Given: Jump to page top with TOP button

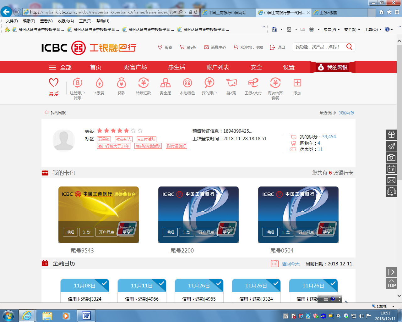Looking at the screenshot, I should point(391,283).
